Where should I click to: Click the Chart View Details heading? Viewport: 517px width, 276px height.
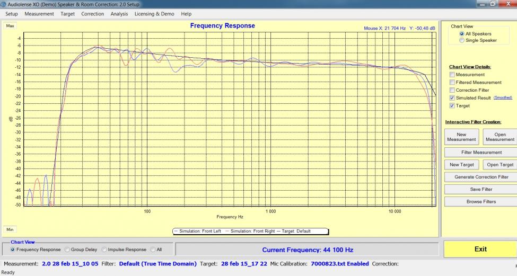470,67
